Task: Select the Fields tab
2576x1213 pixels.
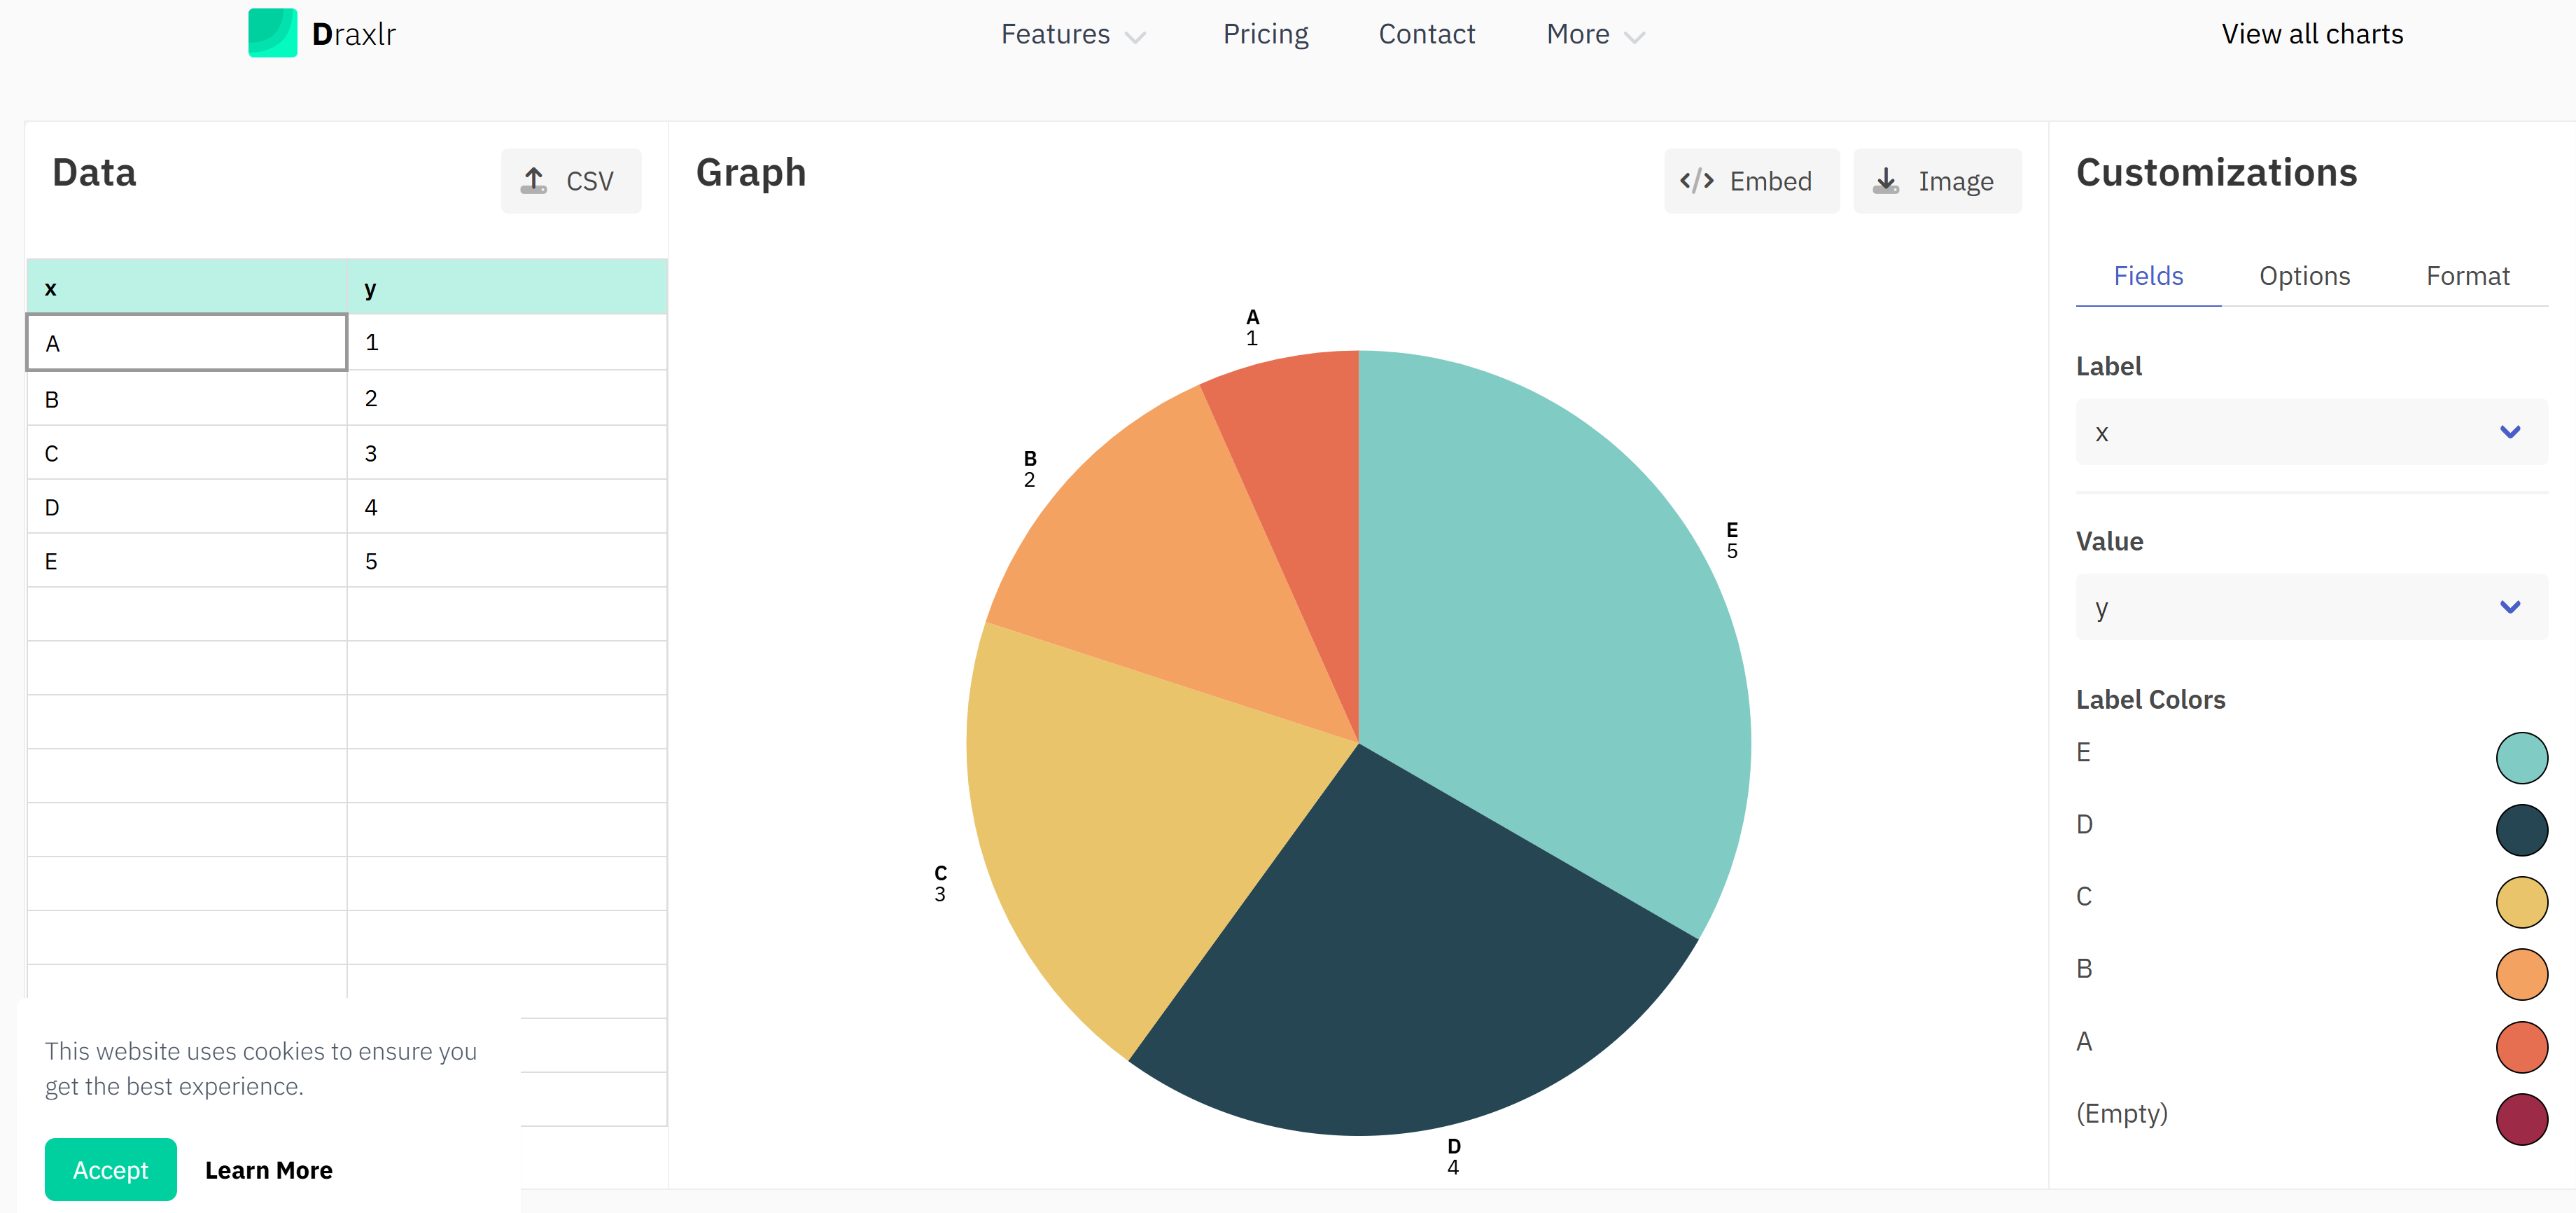Action: [2148, 275]
